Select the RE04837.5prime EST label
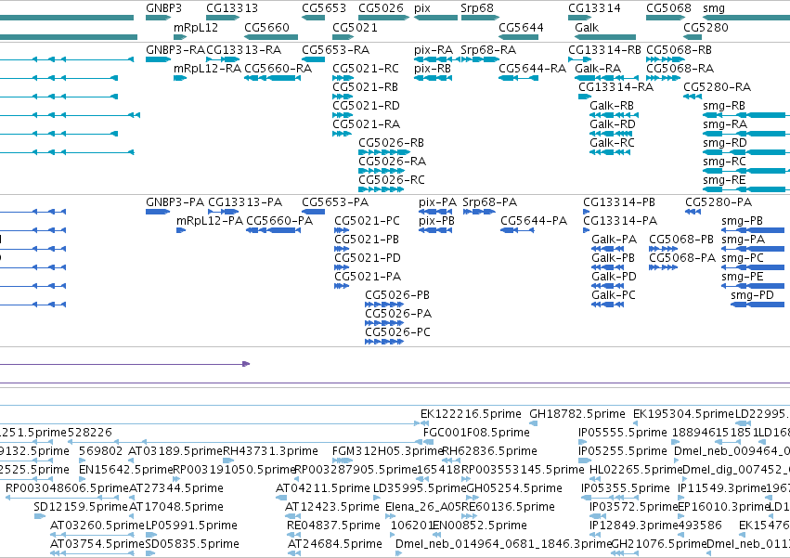This screenshot has width=790, height=558. point(333,526)
